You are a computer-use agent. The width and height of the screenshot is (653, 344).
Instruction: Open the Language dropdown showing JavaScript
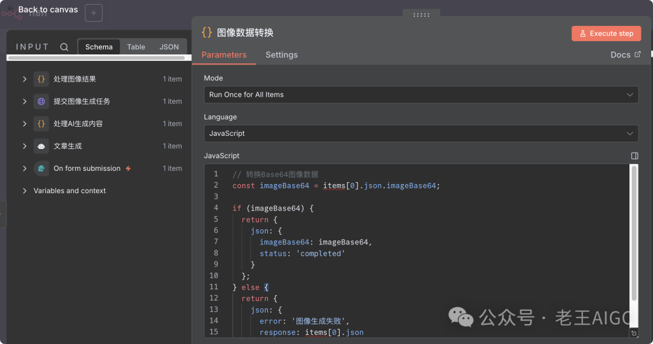pyautogui.click(x=421, y=133)
